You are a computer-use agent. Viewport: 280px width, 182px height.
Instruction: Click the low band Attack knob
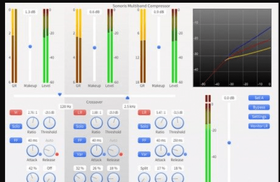(x=33, y=150)
